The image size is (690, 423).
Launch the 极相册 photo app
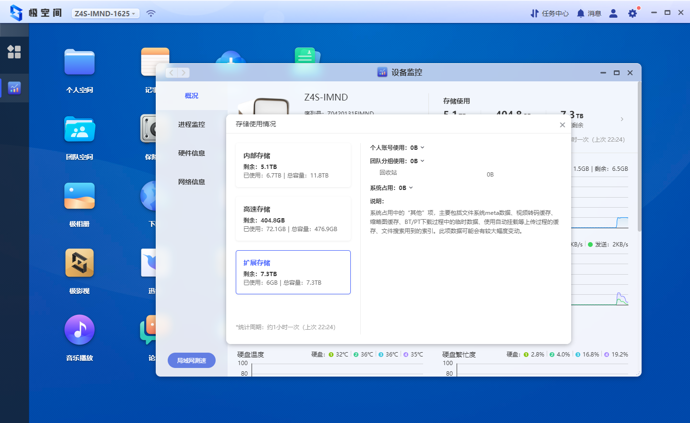coord(80,197)
